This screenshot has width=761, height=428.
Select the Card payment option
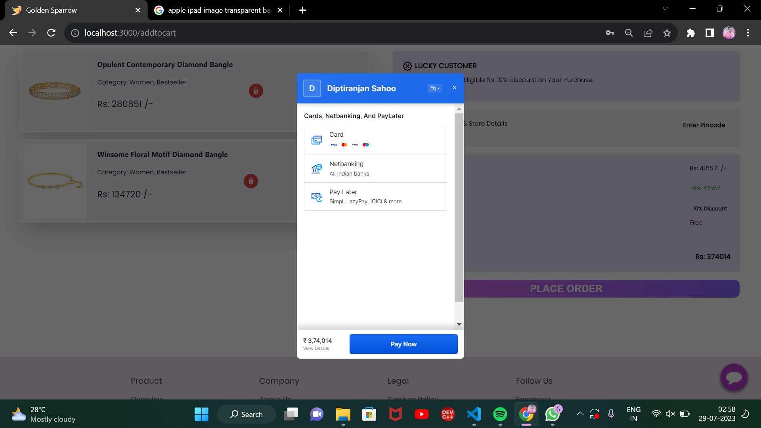tap(375, 139)
